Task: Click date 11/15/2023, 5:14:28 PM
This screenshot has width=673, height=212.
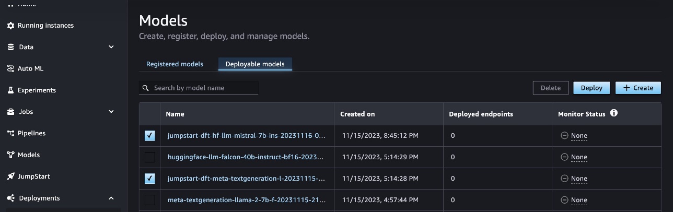Action: coord(379,178)
